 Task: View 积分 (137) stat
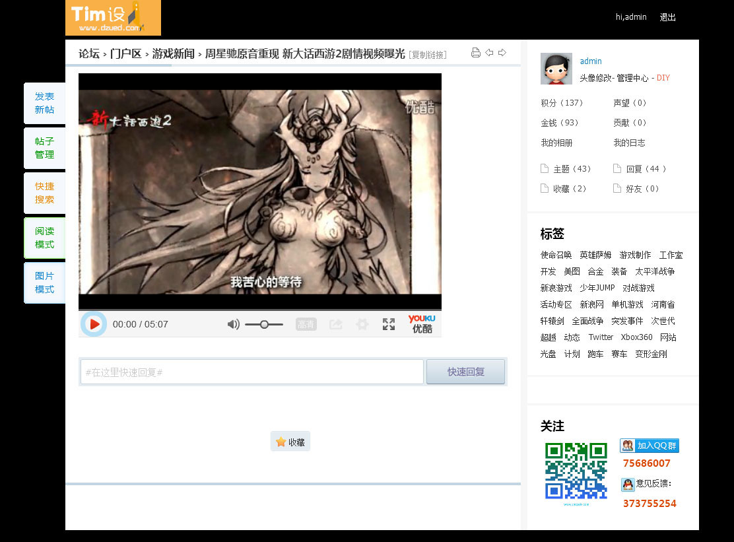point(562,103)
